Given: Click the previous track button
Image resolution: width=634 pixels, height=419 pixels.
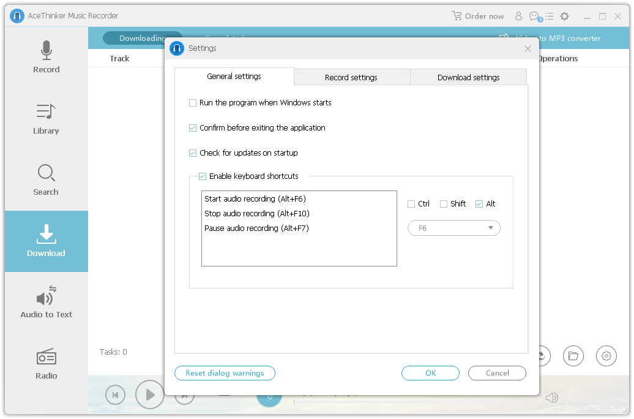Looking at the screenshot, I should (x=115, y=394).
